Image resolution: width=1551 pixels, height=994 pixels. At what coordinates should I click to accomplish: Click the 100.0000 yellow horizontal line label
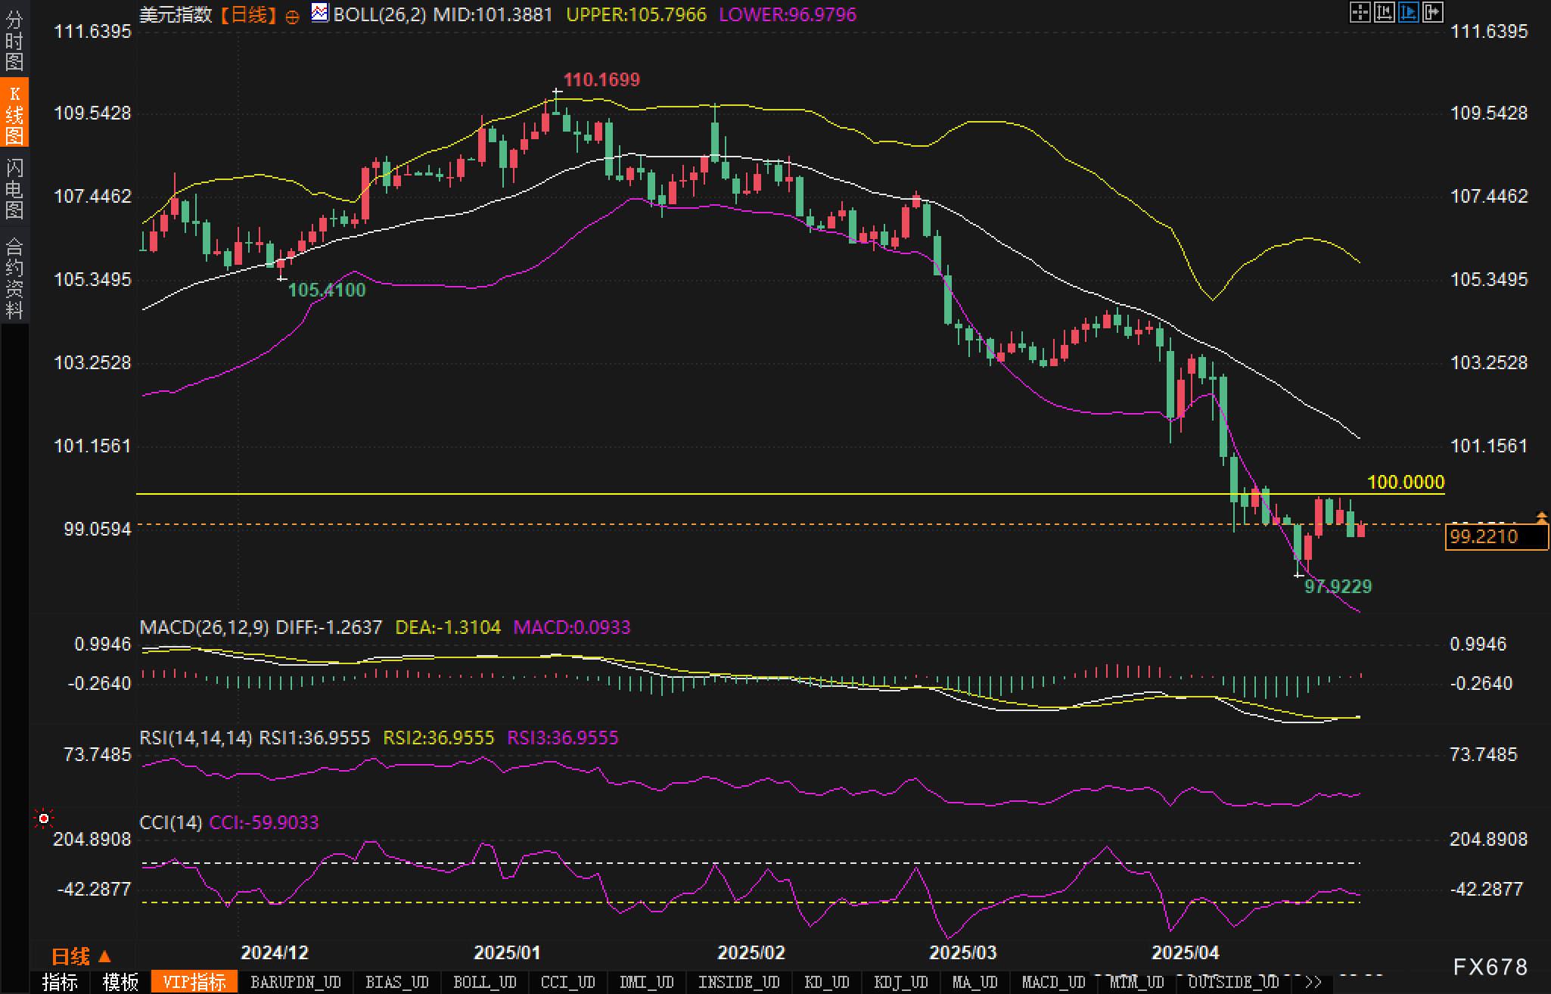1405,482
